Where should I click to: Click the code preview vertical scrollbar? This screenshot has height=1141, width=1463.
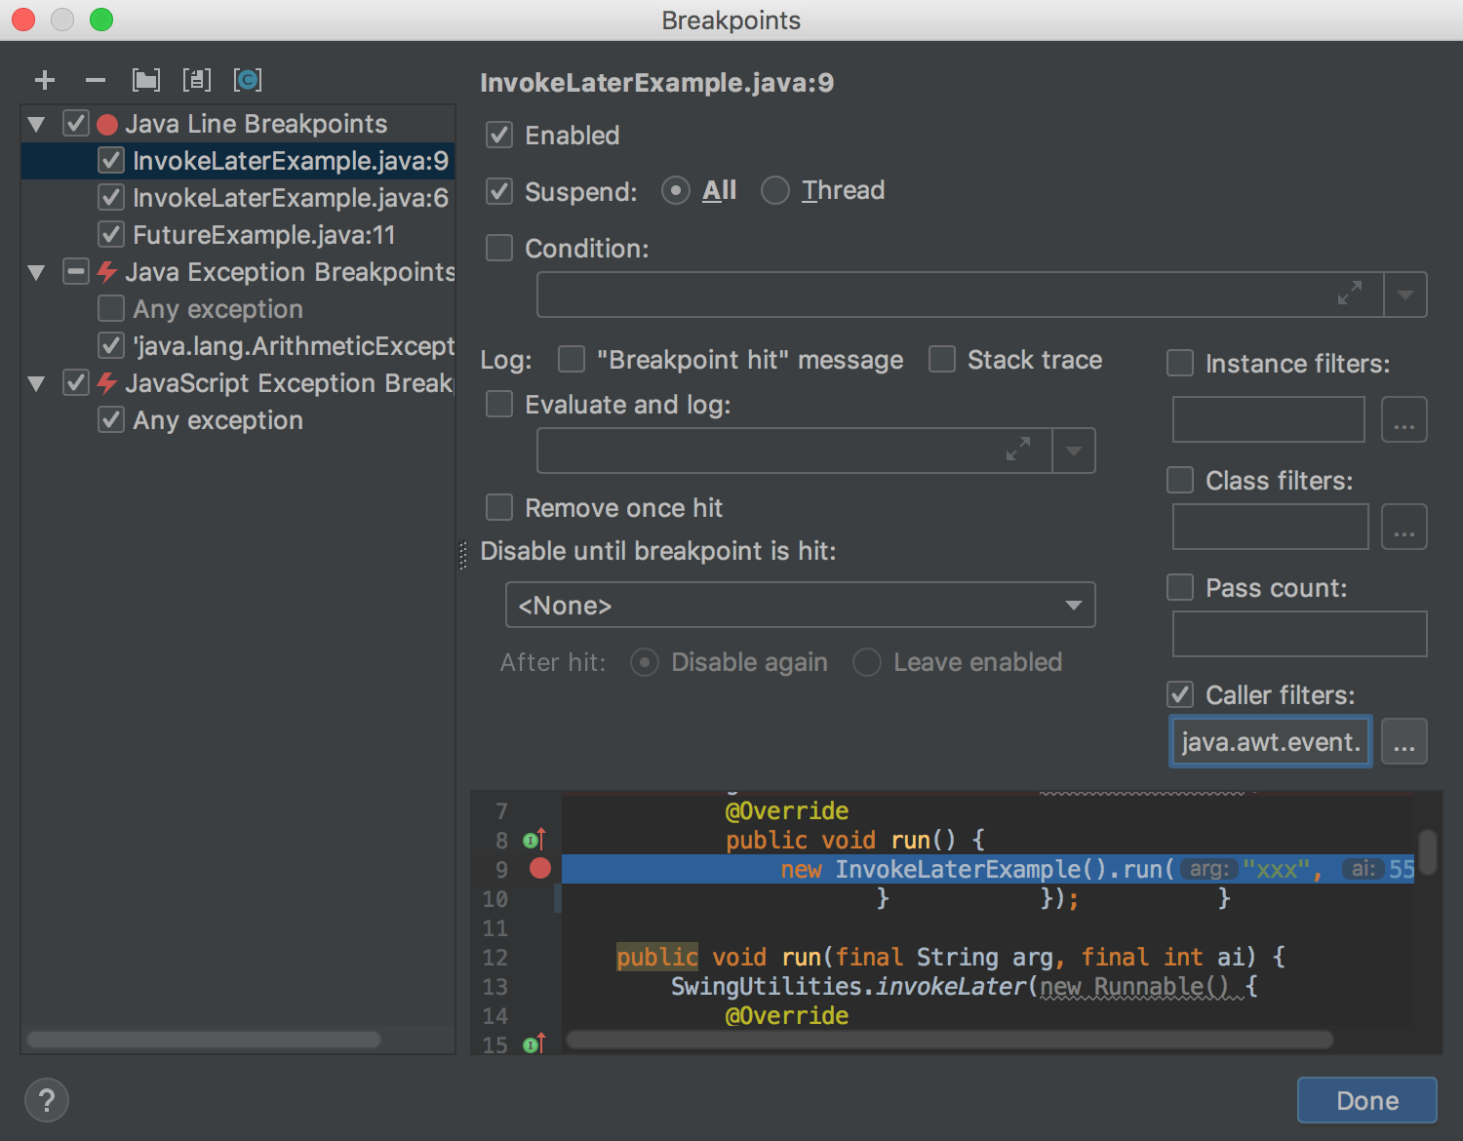pos(1428,852)
